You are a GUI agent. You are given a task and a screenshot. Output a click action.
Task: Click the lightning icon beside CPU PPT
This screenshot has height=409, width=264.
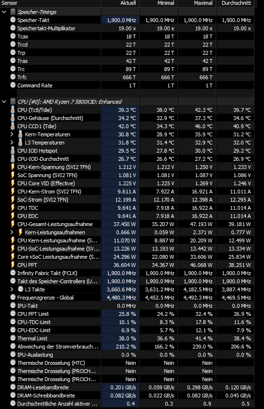(x=13, y=265)
